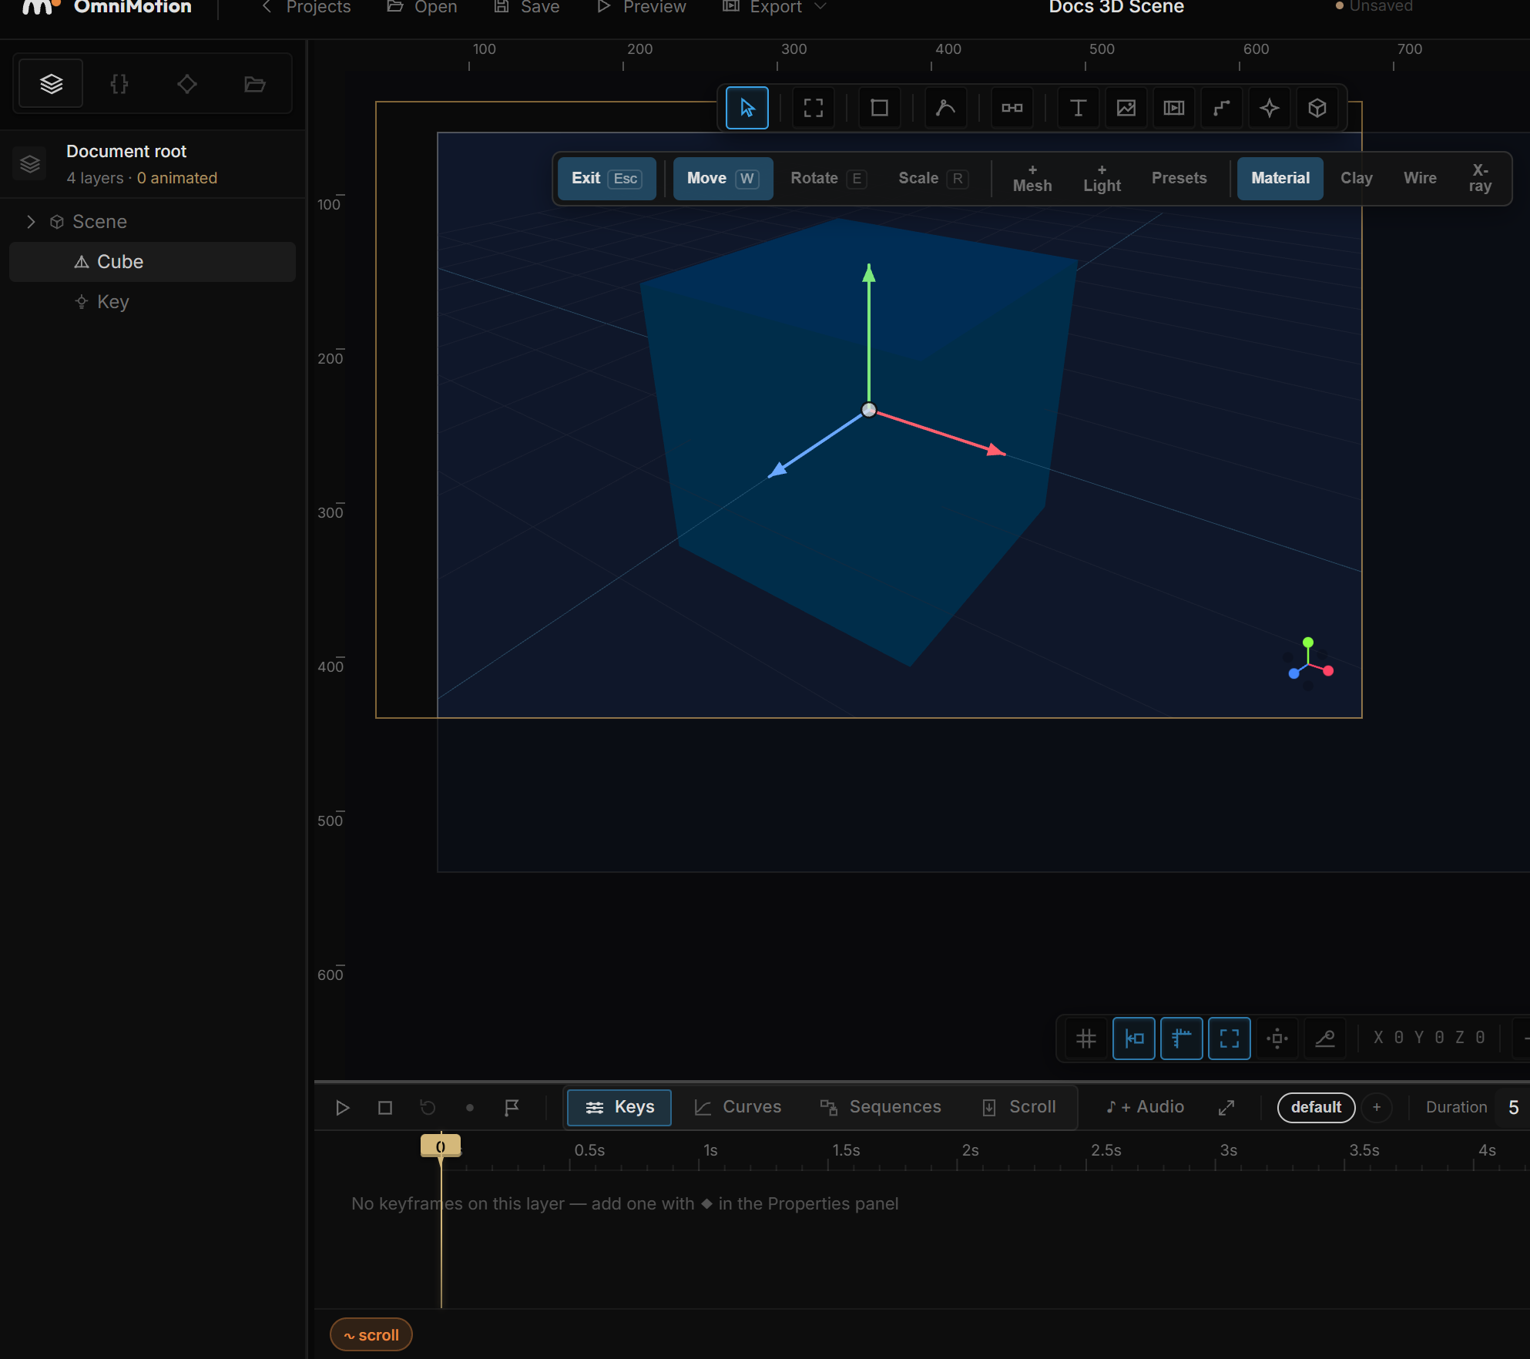Select the text tool
The image size is (1530, 1359).
click(1078, 108)
